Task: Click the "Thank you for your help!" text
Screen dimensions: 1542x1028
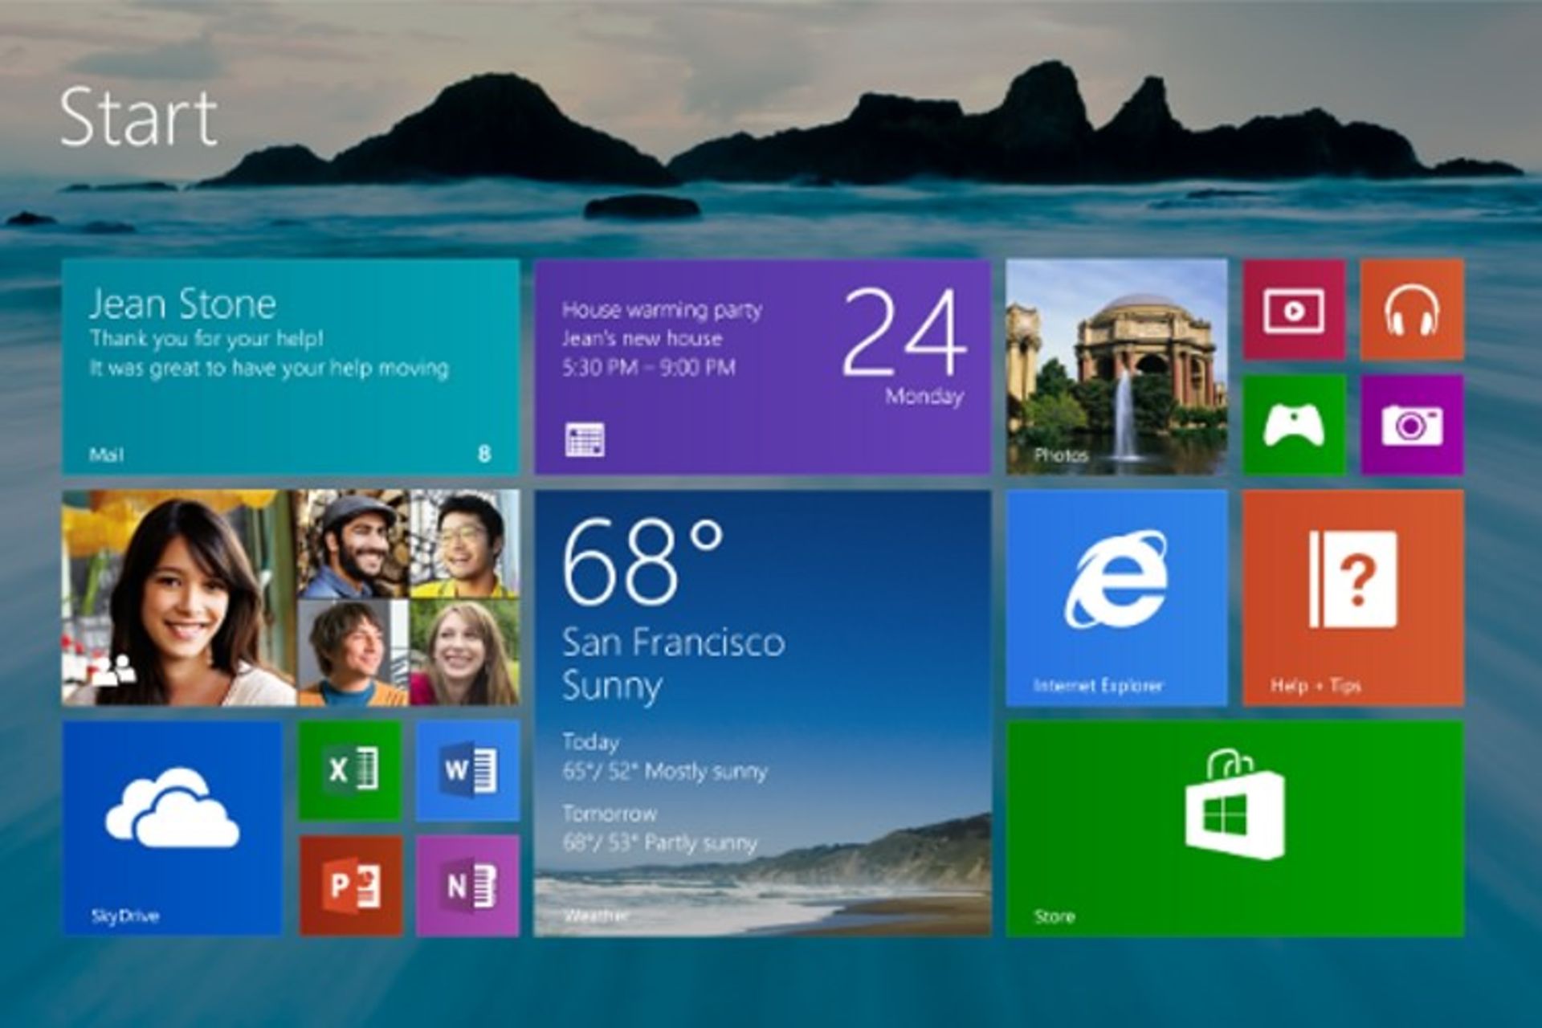Action: tap(206, 338)
